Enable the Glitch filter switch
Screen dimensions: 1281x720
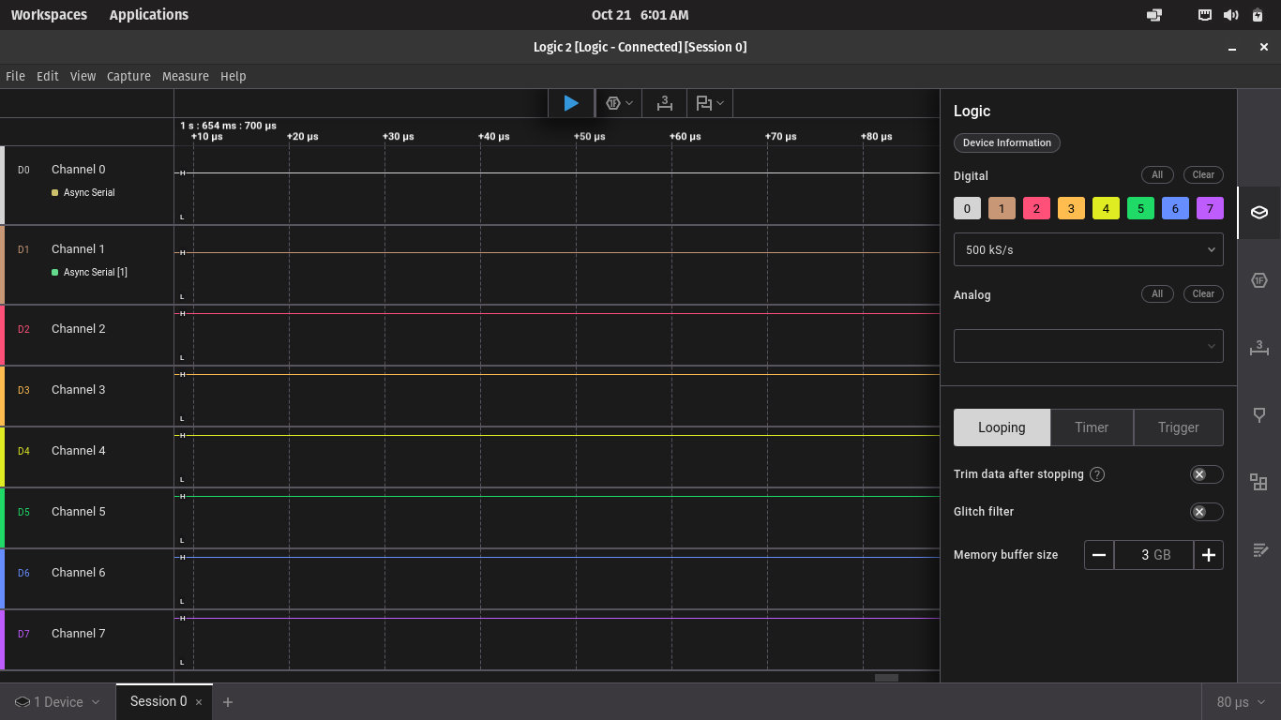pyautogui.click(x=1206, y=512)
